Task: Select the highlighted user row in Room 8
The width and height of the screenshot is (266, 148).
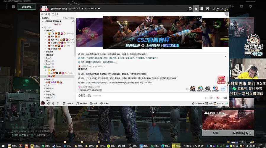Action: (x=57, y=76)
